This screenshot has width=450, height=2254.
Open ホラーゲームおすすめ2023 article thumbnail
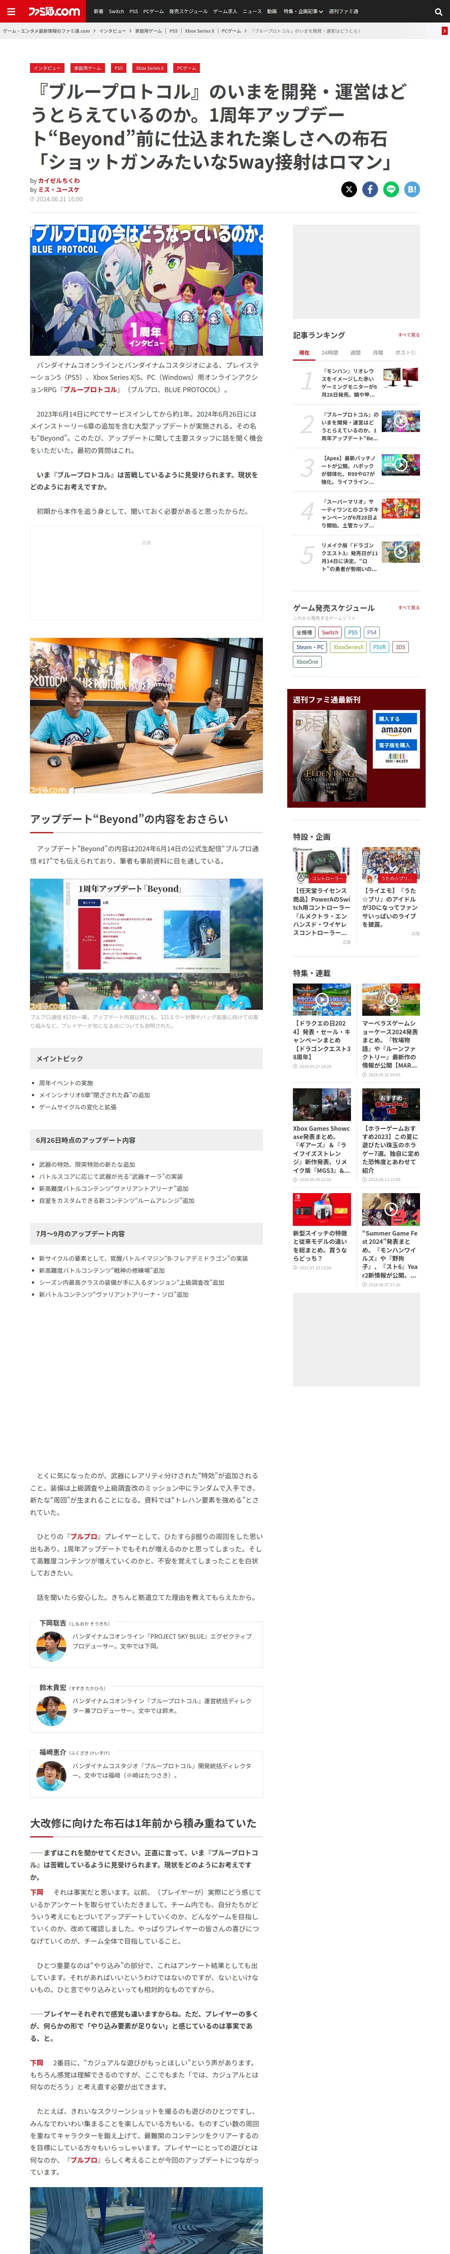pos(391,1104)
